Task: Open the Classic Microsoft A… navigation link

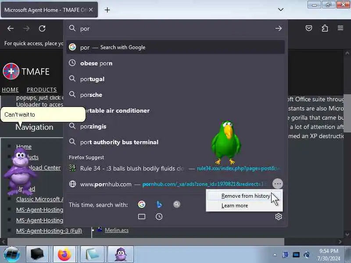Action: click(x=39, y=199)
